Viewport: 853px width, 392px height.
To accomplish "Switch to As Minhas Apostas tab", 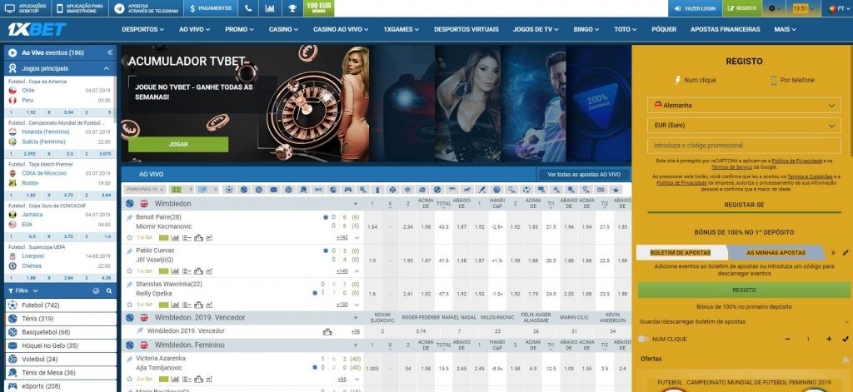I will coord(776,253).
